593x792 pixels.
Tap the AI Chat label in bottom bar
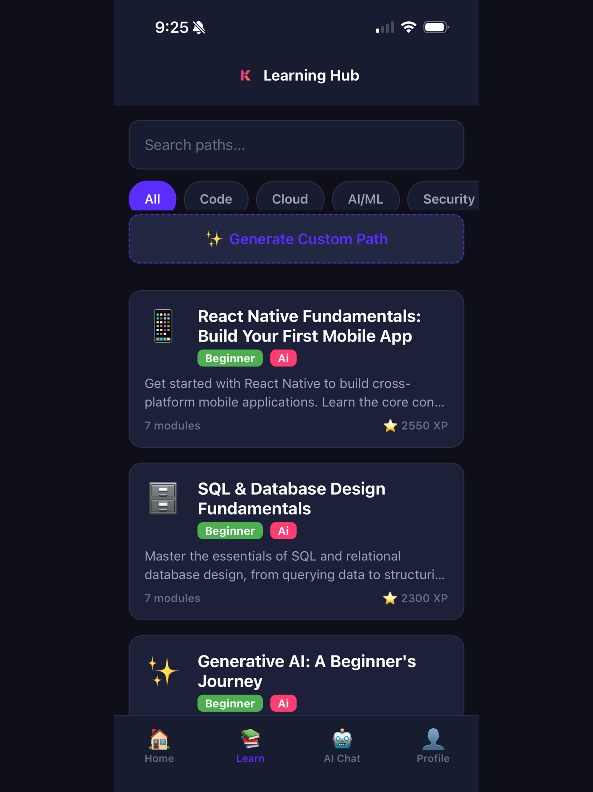tap(342, 758)
